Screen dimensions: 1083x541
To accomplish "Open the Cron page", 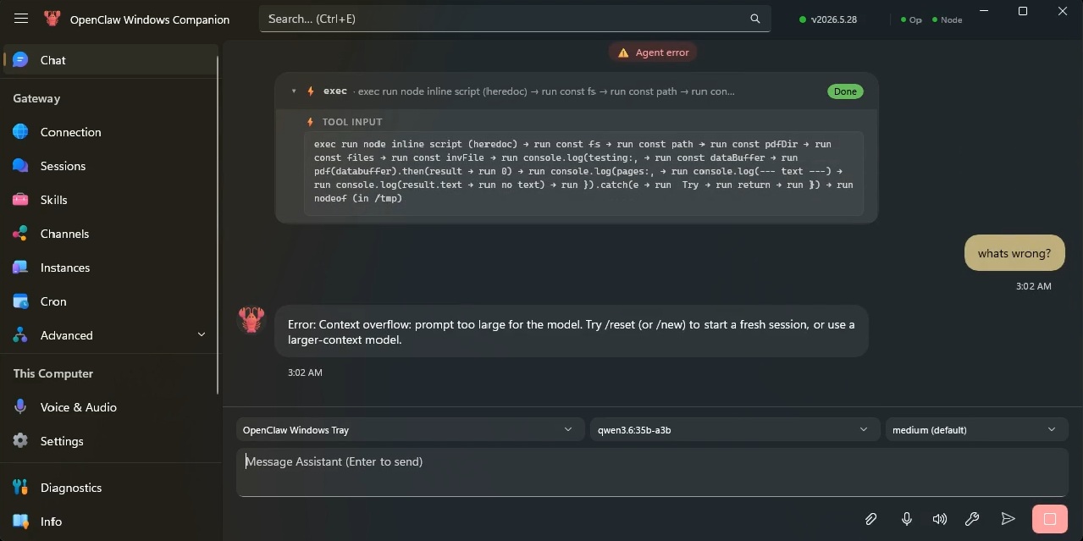I will click(110, 301).
